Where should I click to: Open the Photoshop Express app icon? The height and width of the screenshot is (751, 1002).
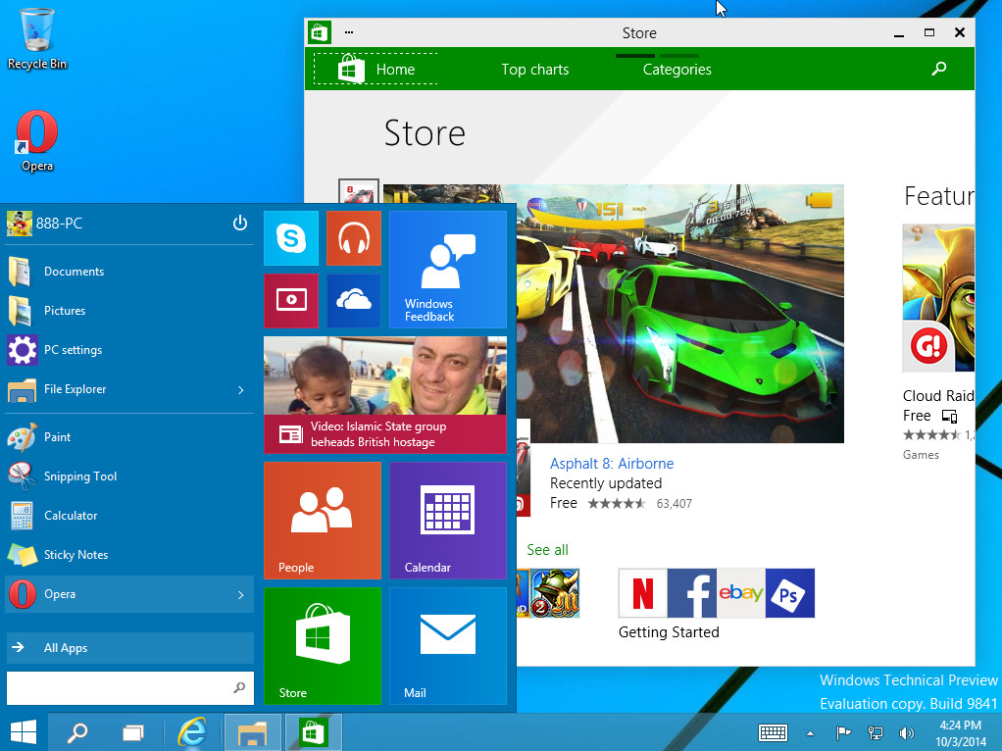pyautogui.click(x=790, y=593)
